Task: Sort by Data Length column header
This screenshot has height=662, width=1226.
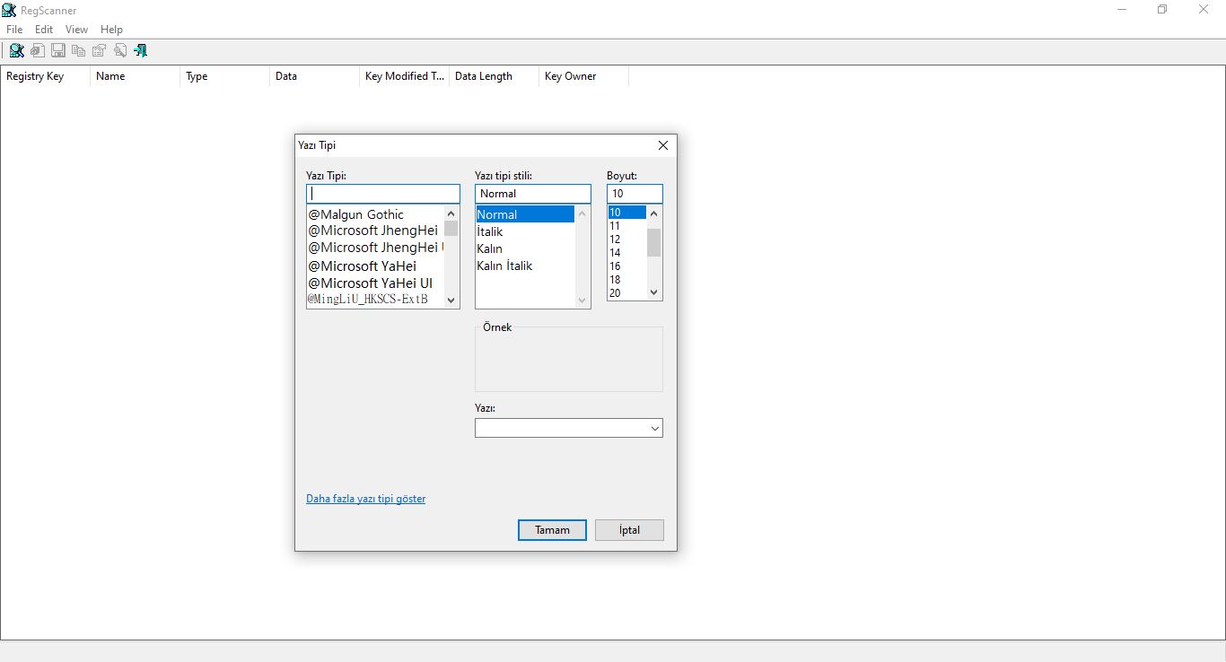Action: [494, 76]
